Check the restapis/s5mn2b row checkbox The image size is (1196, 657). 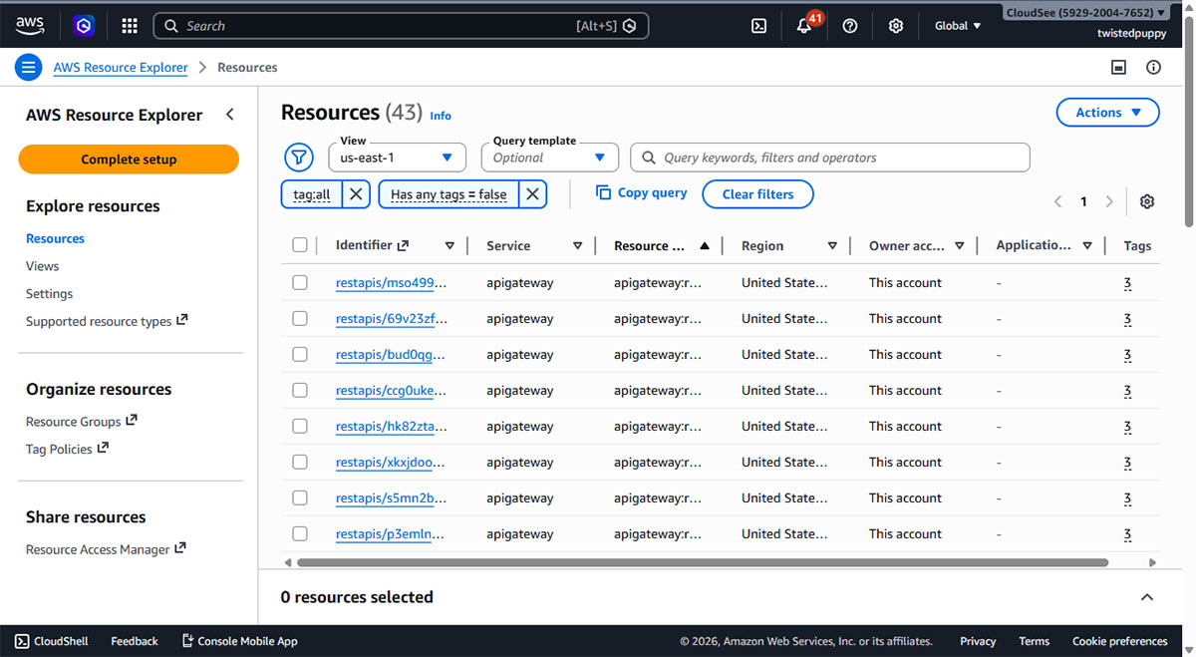tap(300, 498)
